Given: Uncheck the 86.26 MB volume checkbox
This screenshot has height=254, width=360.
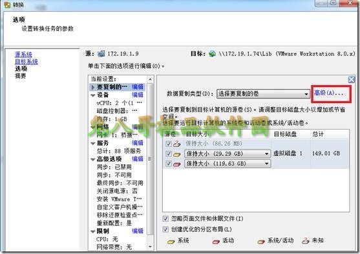Looking at the screenshot, I should tap(169, 144).
